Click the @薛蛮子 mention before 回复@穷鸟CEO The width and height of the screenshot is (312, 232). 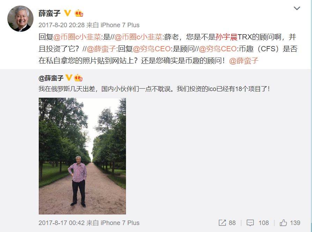pyautogui.click(x=101, y=49)
